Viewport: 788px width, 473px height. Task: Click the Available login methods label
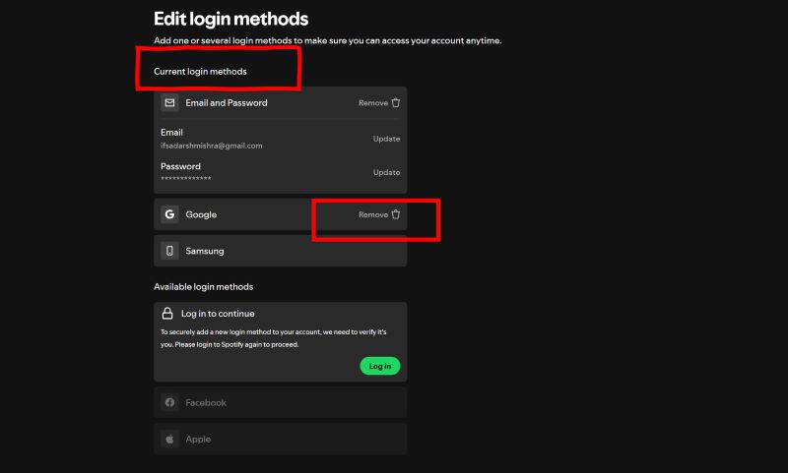204,287
